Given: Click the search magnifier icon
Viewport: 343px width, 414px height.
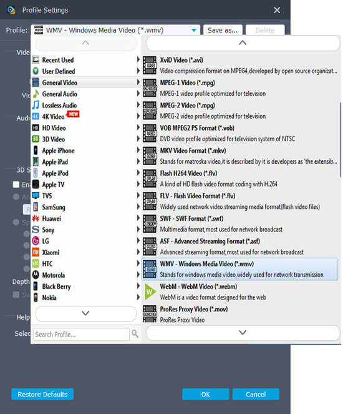Looking at the screenshot, I should click(x=135, y=334).
